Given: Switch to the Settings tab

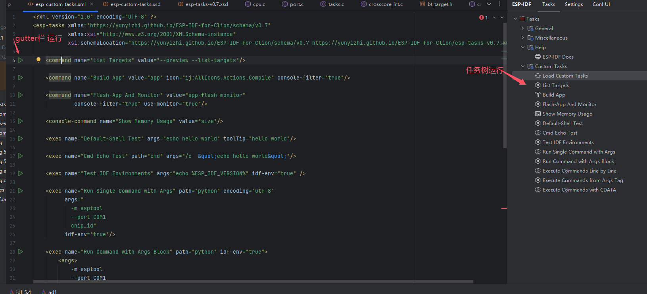Looking at the screenshot, I should [574, 4].
